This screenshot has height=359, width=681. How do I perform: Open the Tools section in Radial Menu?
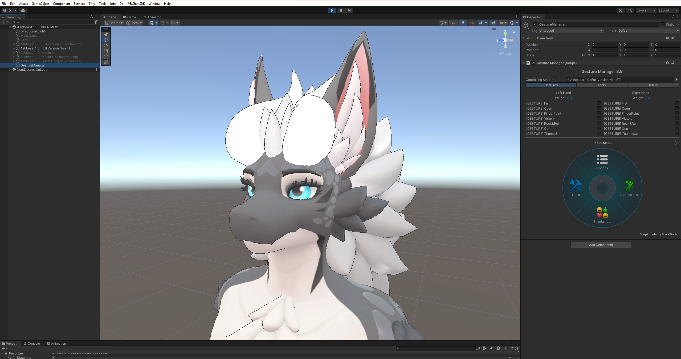tap(576, 188)
